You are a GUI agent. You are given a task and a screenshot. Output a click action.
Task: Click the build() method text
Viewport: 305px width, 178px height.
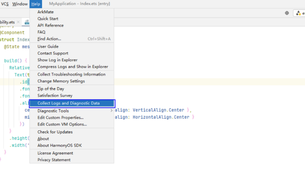click(x=13, y=61)
